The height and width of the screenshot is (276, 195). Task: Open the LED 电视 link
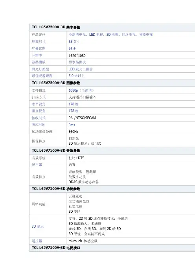96,35
